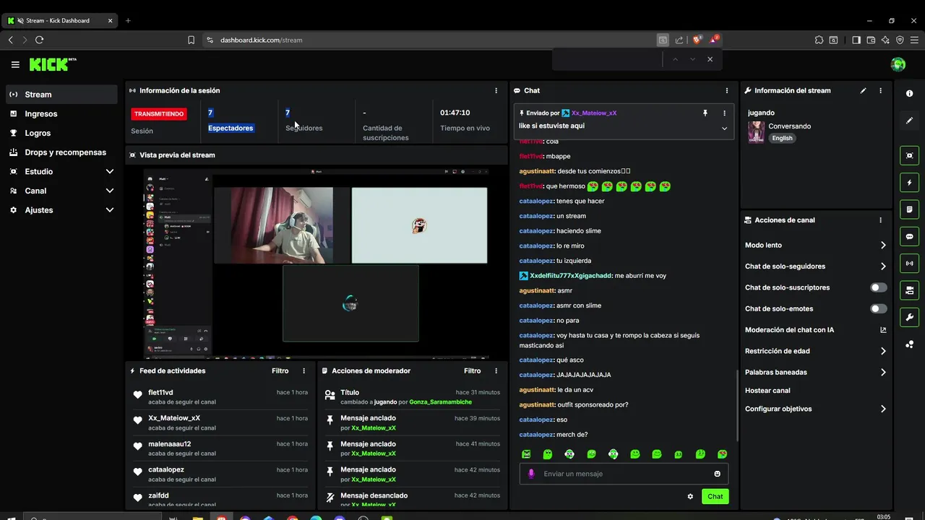
Task: Open the Información de la sesión options menu
Action: pyautogui.click(x=496, y=90)
